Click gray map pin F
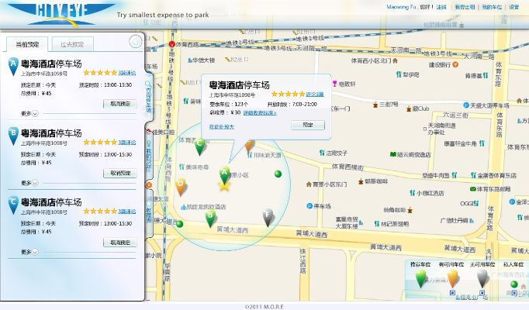Image resolution: width=529 pixels, height=310 pixels. pyautogui.click(x=268, y=218)
